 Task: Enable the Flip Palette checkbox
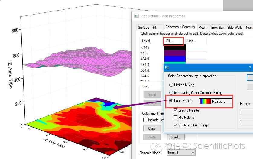click(x=176, y=118)
